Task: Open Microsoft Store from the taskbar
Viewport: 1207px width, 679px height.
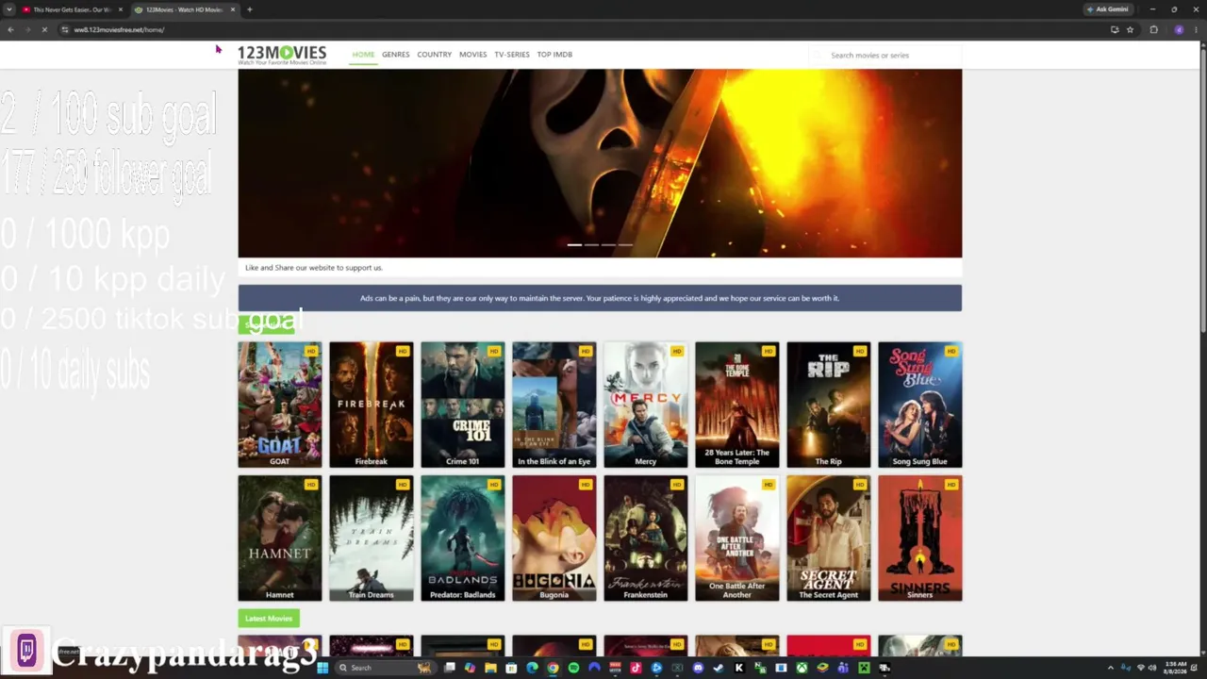Action: click(x=511, y=668)
